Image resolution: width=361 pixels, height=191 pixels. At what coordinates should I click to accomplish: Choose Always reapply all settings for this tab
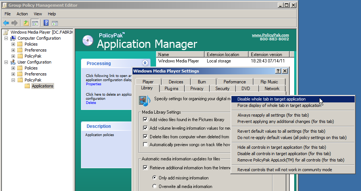pos(293,115)
